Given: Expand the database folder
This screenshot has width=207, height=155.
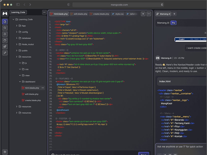Looking at the screenshot, I should pyautogui.click(x=17, y=38).
